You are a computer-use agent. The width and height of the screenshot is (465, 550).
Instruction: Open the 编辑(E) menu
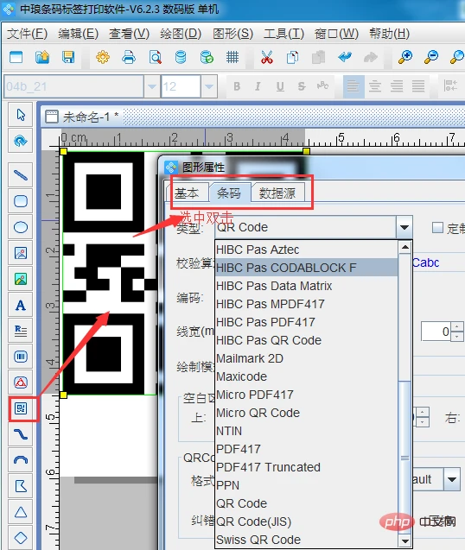79,34
